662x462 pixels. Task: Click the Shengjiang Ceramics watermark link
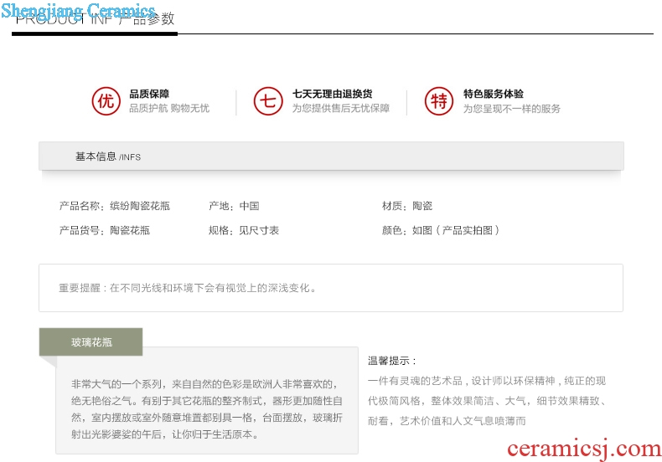(x=79, y=11)
